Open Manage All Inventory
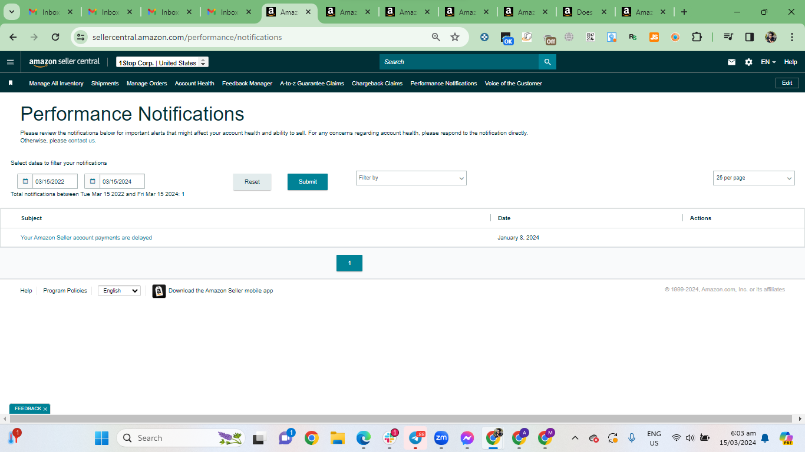The height and width of the screenshot is (452, 805). (56, 84)
